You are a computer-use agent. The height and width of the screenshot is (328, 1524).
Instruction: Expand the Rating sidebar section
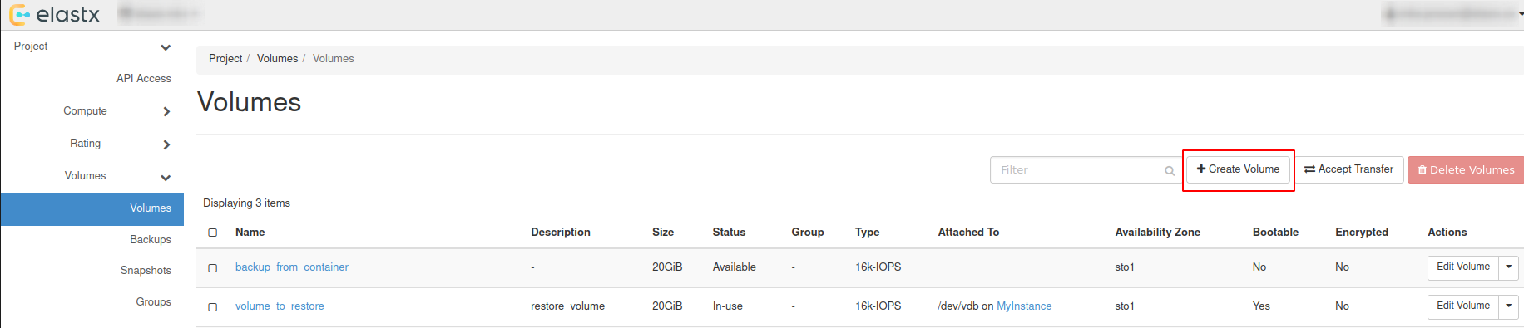pyautogui.click(x=166, y=144)
